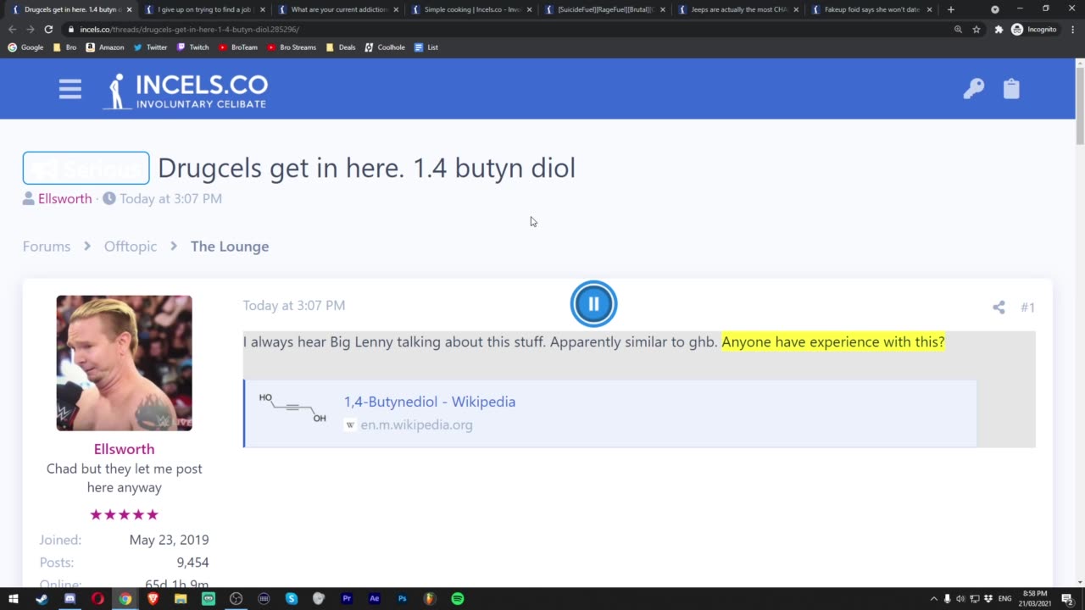Click the browser forward arrow
The width and height of the screenshot is (1085, 610).
(x=30, y=29)
